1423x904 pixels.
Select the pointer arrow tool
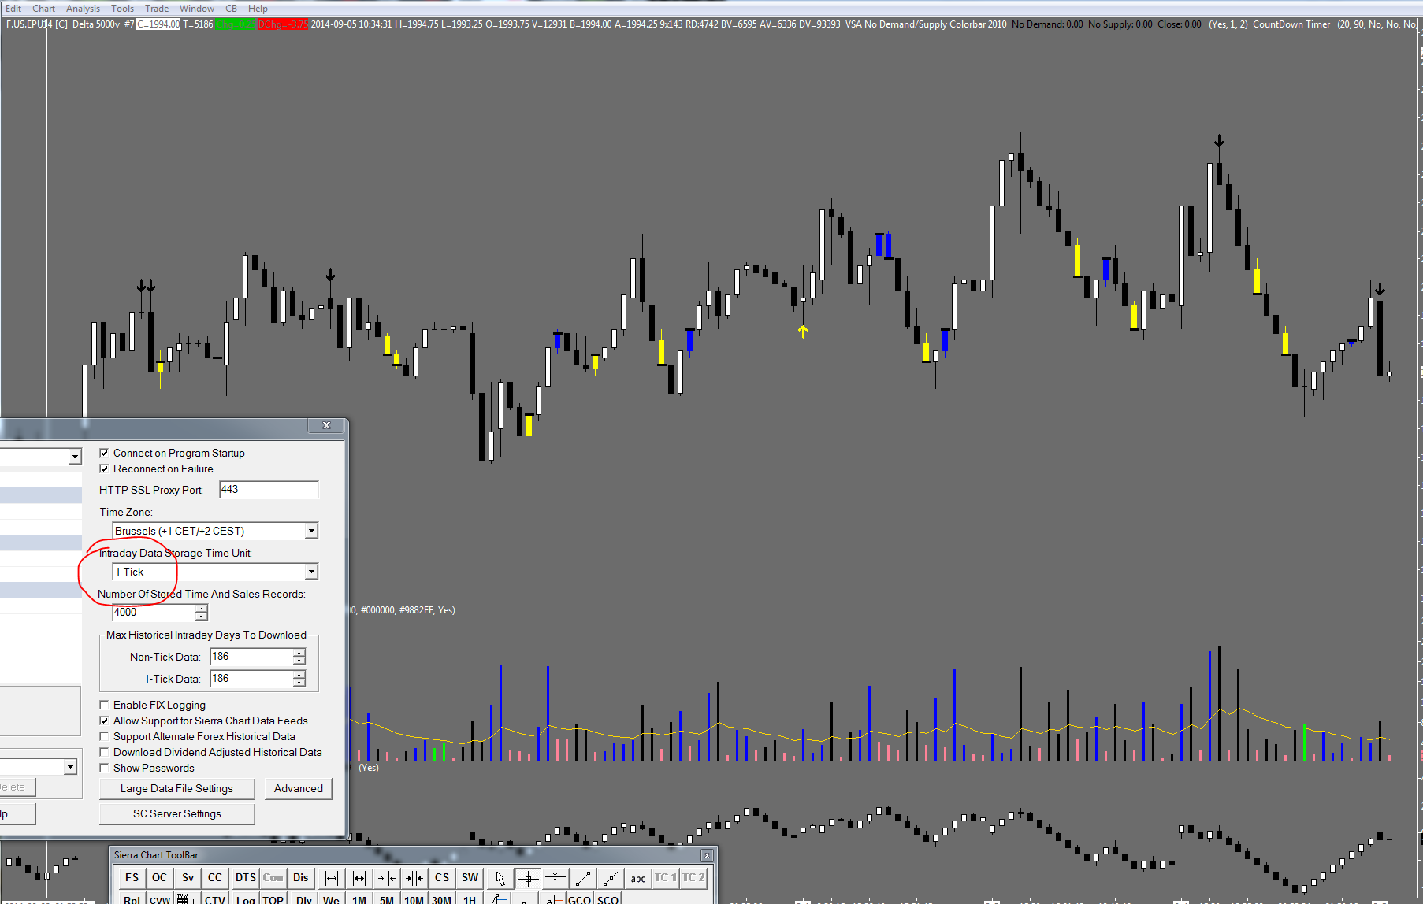point(500,877)
